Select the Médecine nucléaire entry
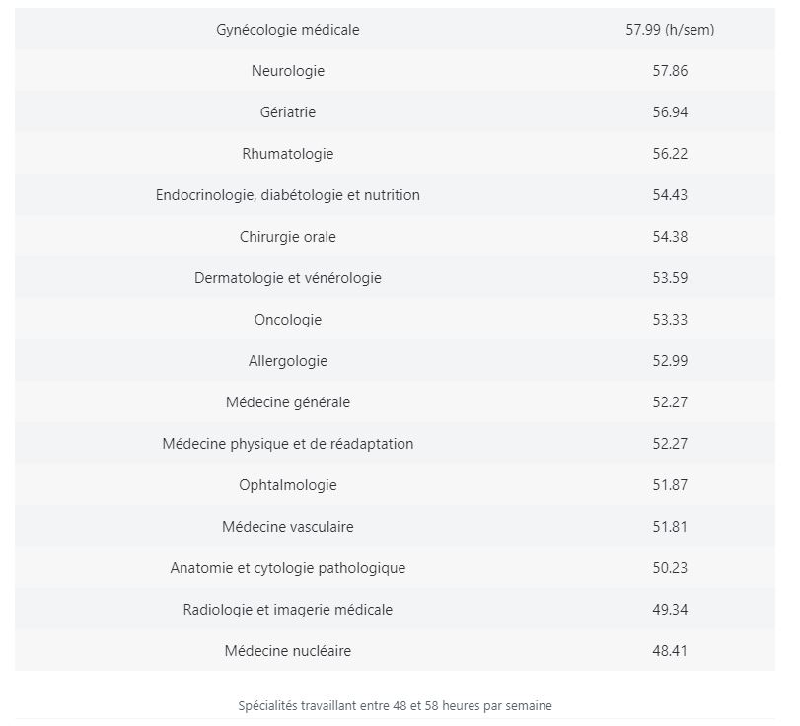Viewport: 800px width, 726px height. click(288, 651)
